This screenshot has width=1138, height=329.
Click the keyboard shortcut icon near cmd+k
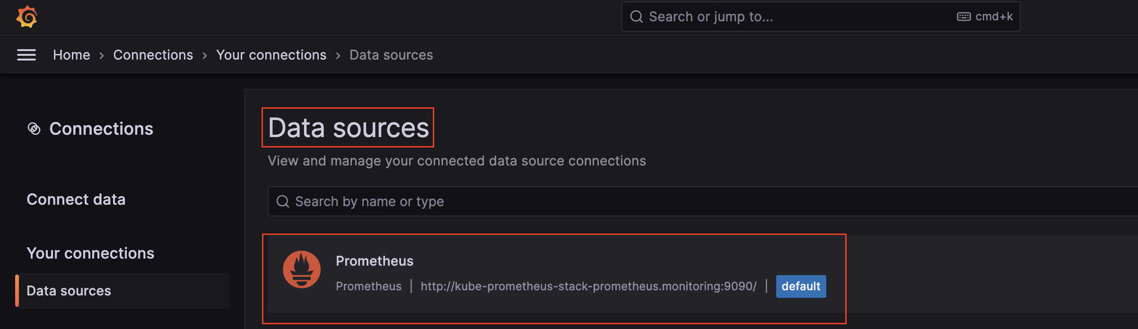point(963,17)
